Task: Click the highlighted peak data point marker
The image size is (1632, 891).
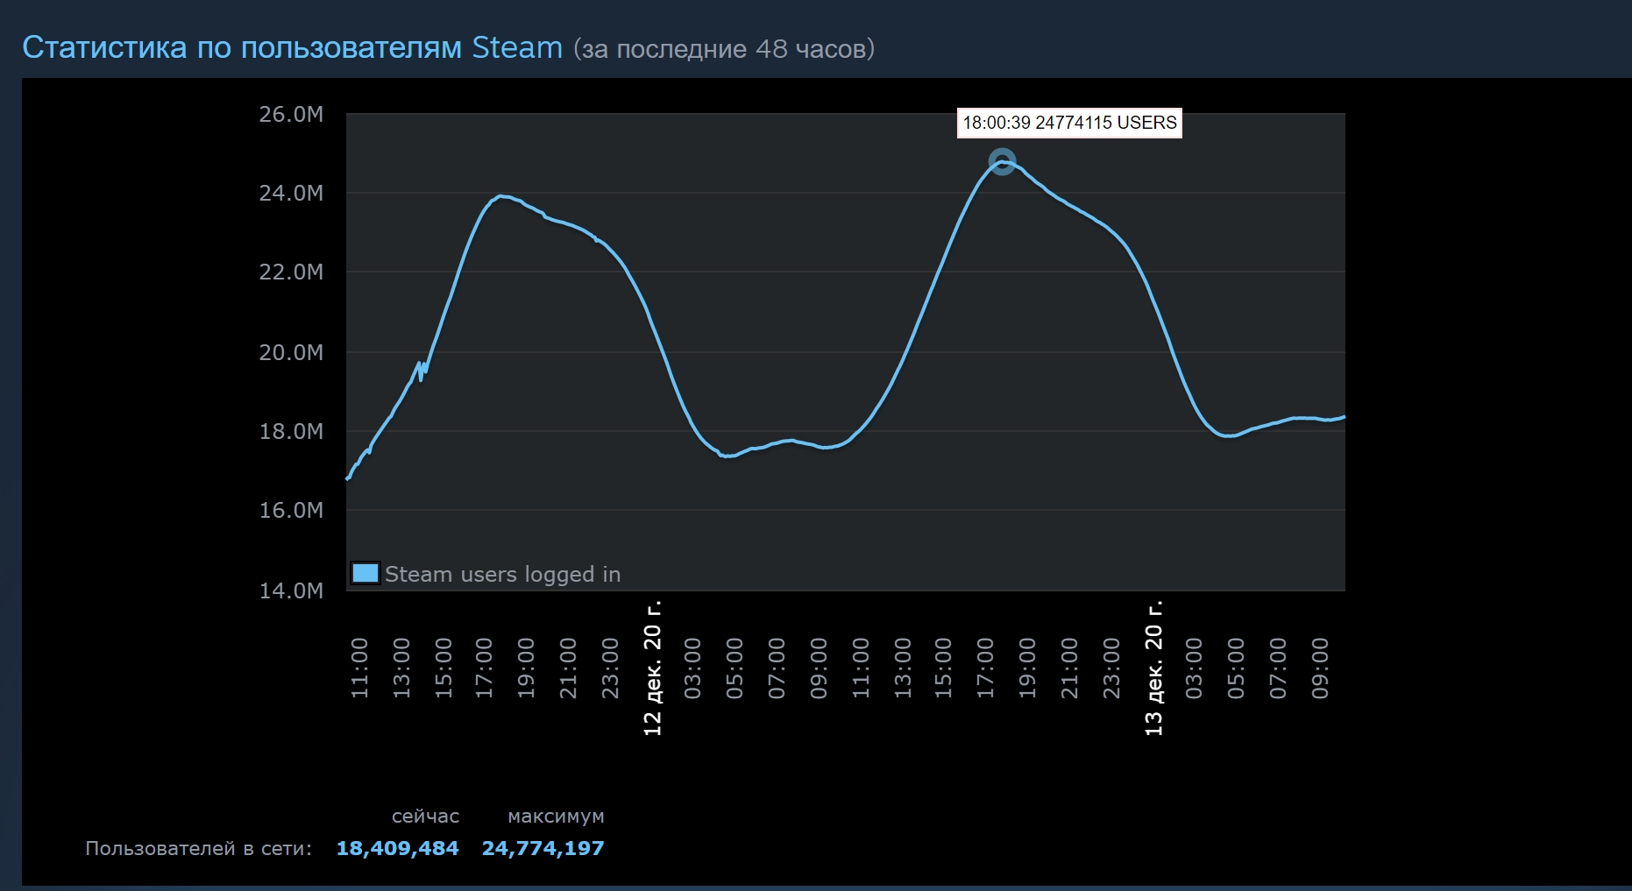Action: click(x=1002, y=162)
